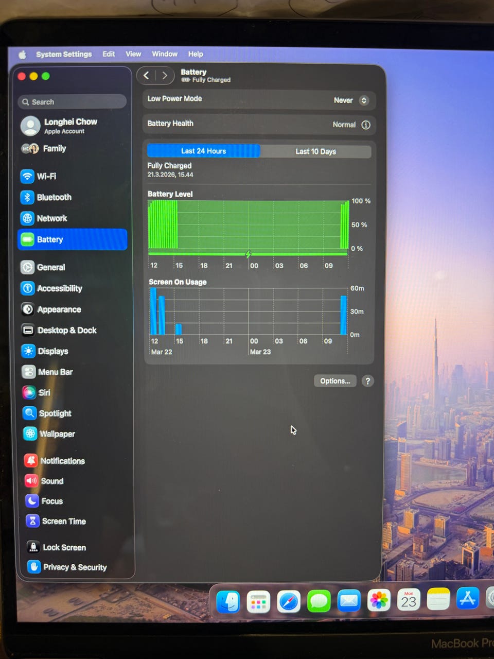Launch Safari from the Dock

point(289,601)
